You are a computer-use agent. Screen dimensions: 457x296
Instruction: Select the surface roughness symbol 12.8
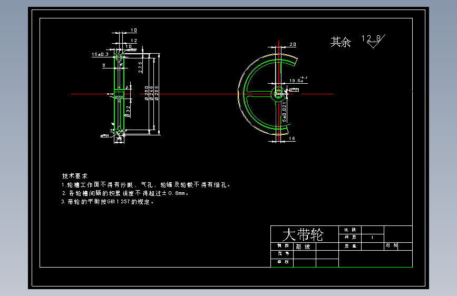pyautogui.click(x=373, y=41)
